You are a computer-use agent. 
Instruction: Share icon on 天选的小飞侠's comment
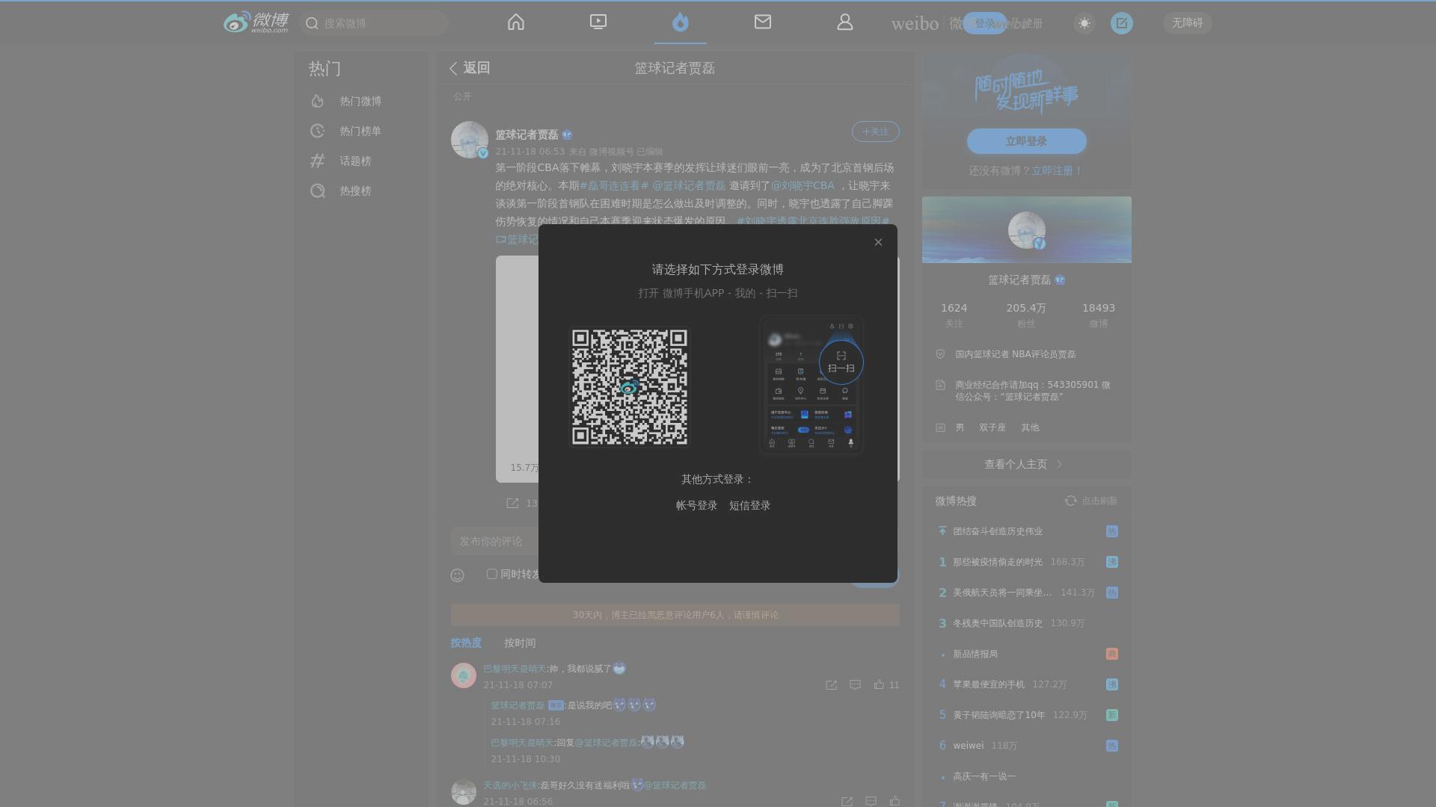click(847, 801)
